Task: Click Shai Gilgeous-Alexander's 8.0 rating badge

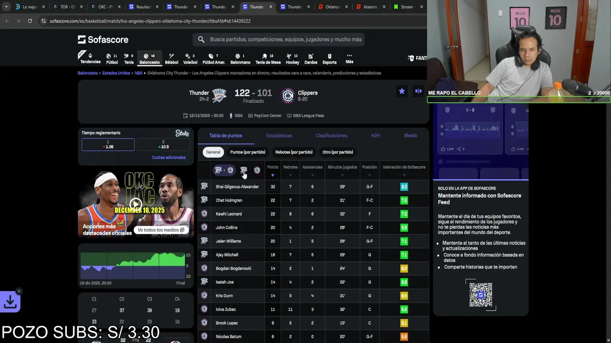Action: [404, 187]
